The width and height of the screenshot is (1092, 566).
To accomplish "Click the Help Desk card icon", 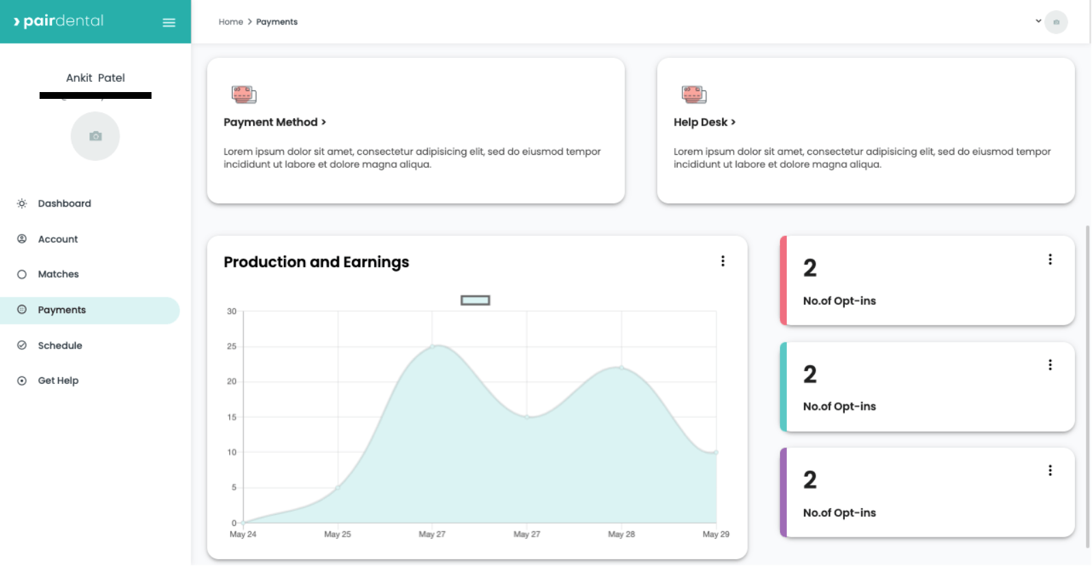I will point(693,94).
